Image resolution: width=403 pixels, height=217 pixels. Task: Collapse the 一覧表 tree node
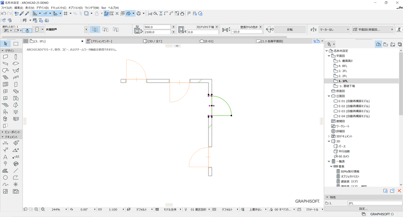pos(329,161)
